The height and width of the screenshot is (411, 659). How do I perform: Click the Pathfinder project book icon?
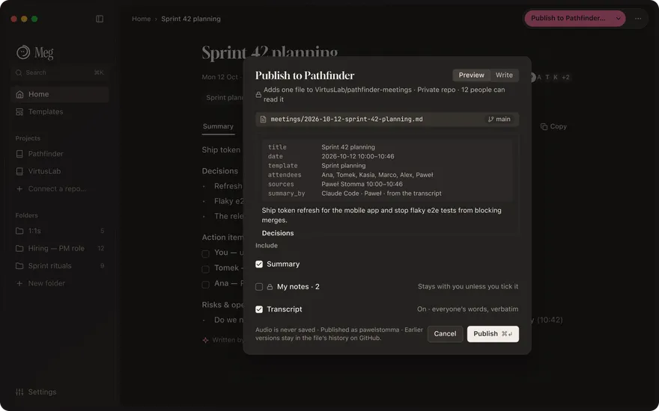point(19,154)
